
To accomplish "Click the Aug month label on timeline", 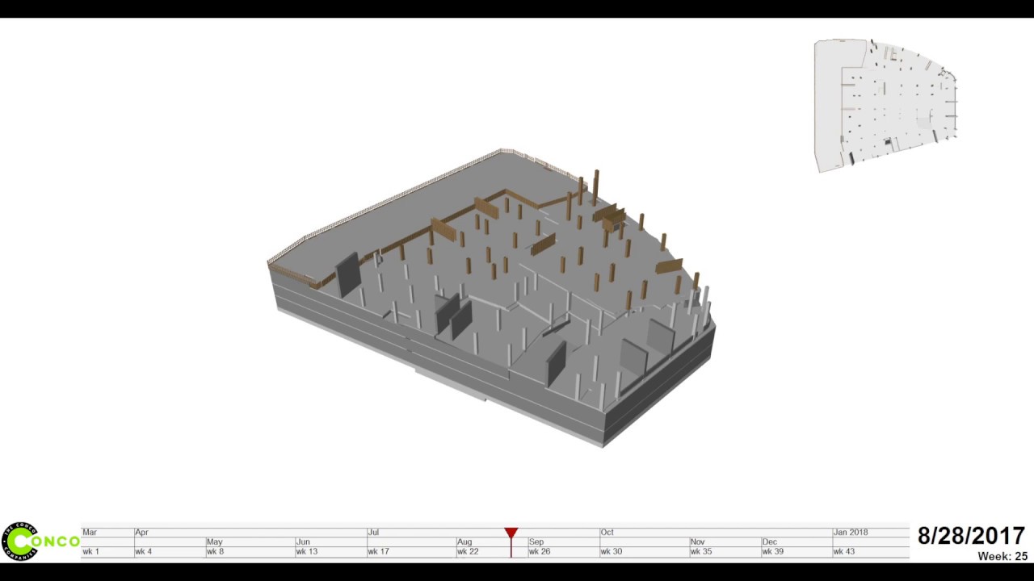I will pyautogui.click(x=464, y=542).
